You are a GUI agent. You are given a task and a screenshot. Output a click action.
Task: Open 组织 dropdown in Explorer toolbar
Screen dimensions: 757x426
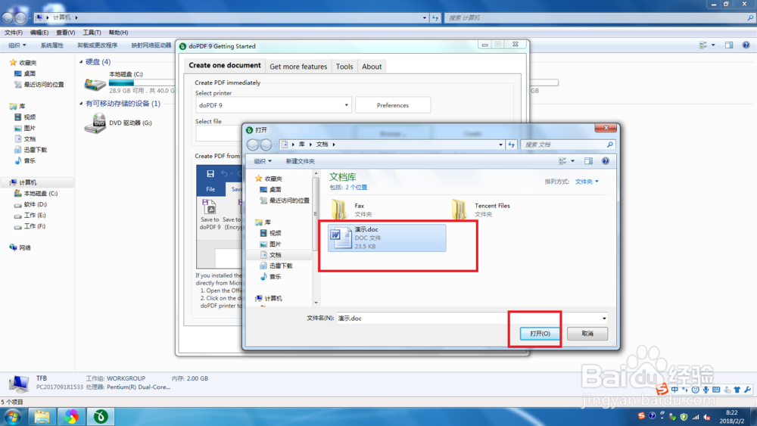pyautogui.click(x=17, y=45)
